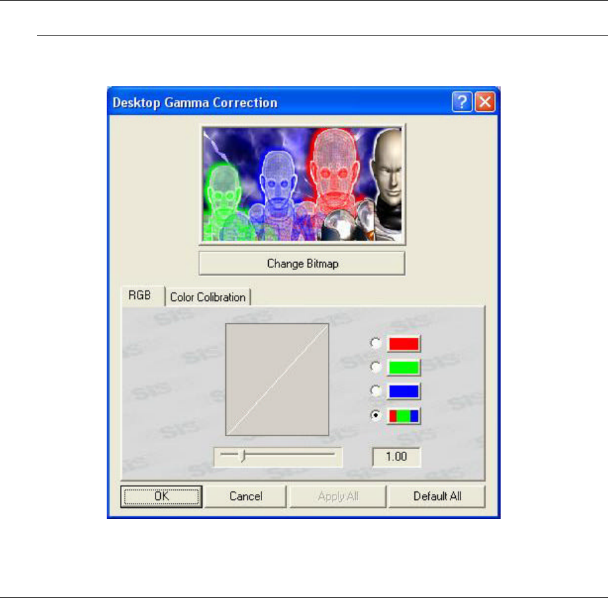Click the robot faces preview image
The width and height of the screenshot is (608, 598).
(302, 184)
